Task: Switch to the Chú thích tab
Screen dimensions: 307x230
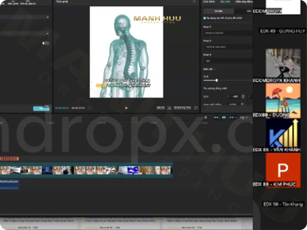Action: 209,2
